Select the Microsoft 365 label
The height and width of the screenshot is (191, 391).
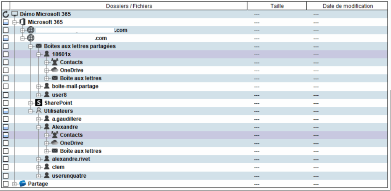pos(45,22)
